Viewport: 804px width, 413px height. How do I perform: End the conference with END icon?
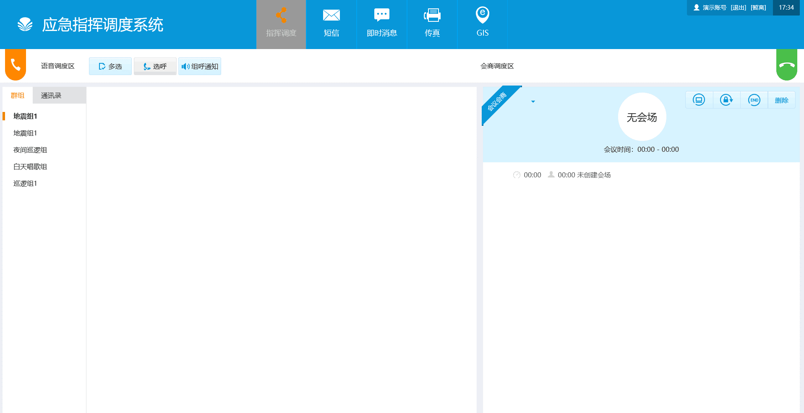point(754,100)
